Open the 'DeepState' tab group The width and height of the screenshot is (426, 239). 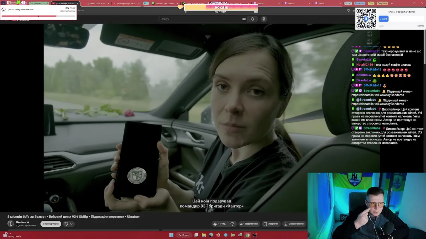tap(382, 3)
